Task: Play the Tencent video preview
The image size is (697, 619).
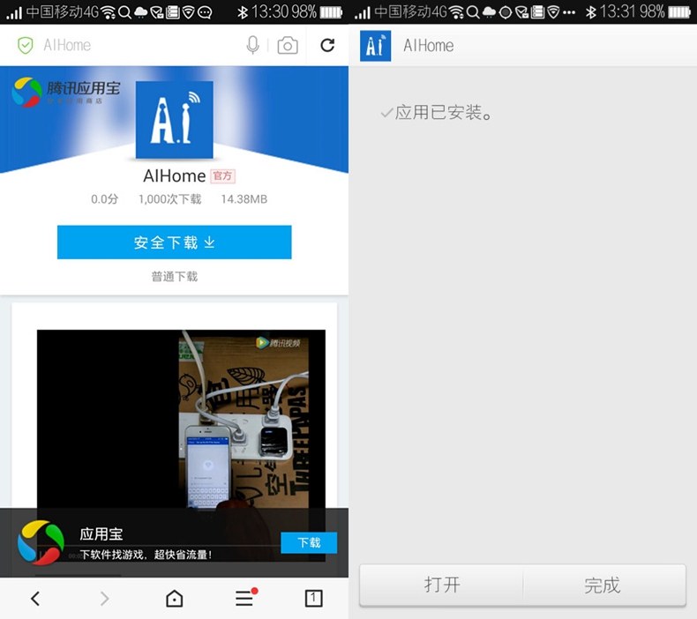Action: pyautogui.click(x=181, y=423)
